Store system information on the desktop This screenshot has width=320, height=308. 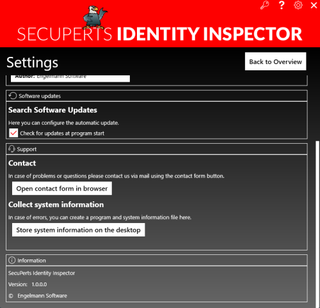click(x=78, y=230)
